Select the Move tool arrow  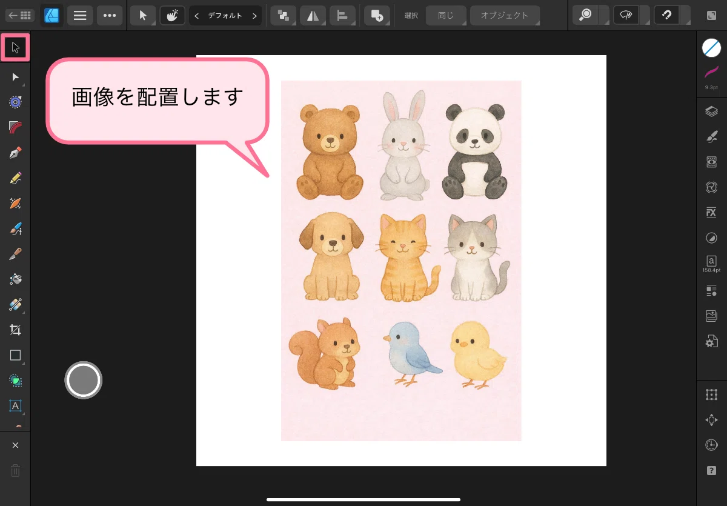[x=16, y=48]
